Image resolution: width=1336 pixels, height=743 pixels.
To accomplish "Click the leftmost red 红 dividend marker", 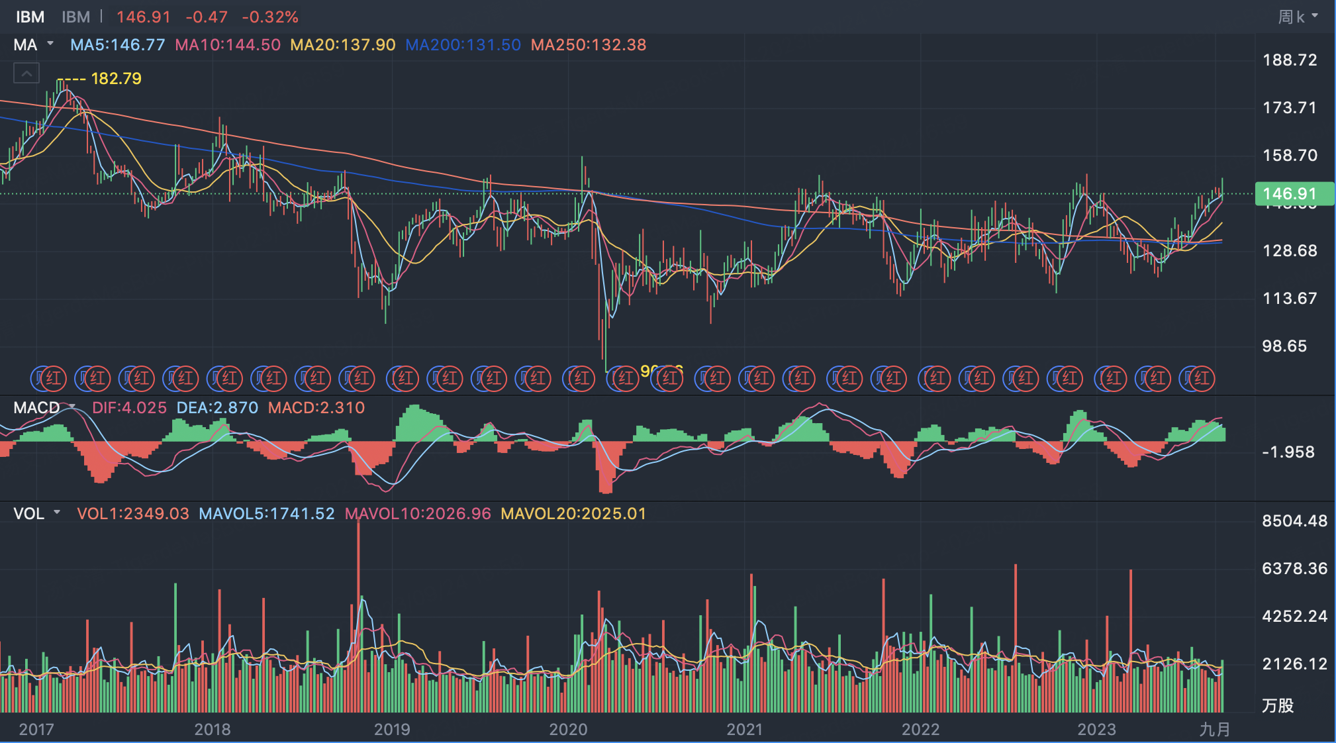I will click(x=54, y=379).
